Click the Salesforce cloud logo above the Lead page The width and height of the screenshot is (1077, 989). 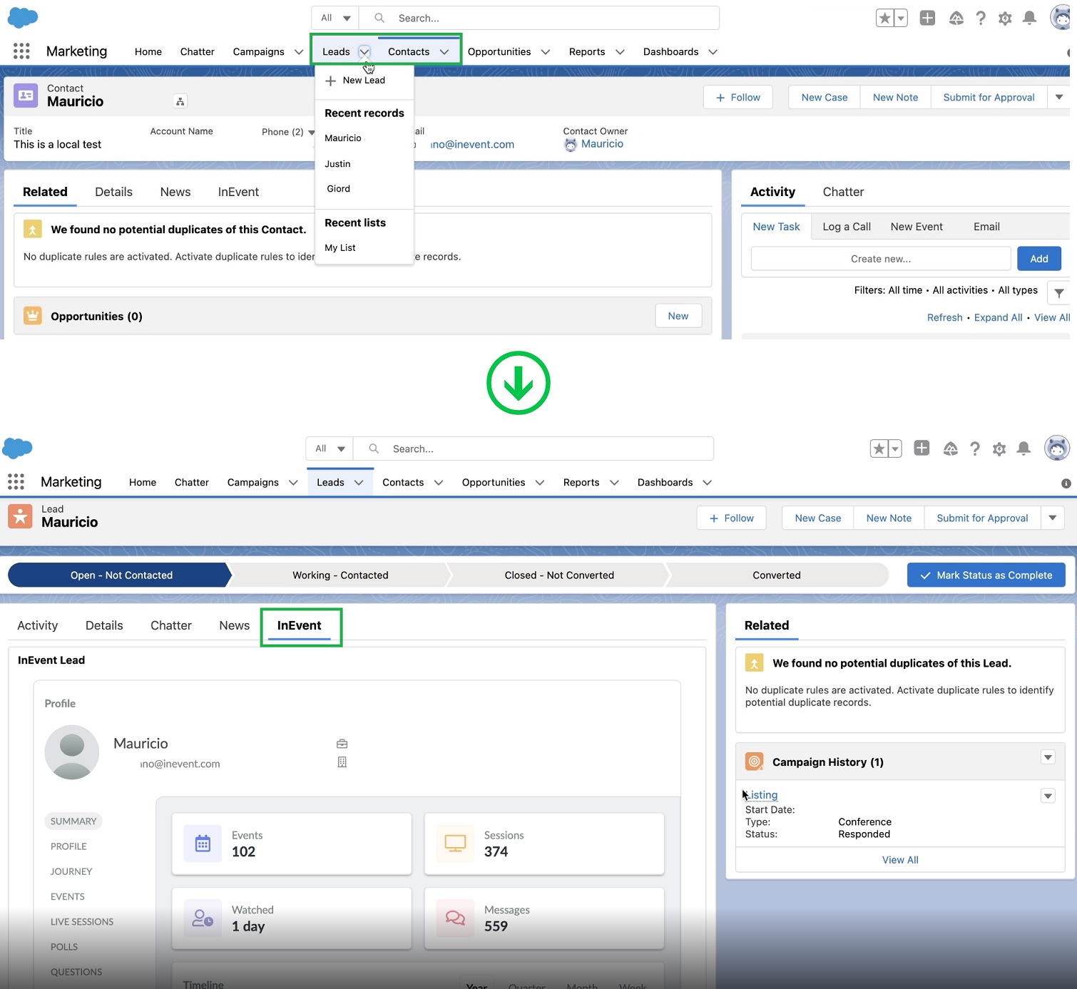[17, 449]
